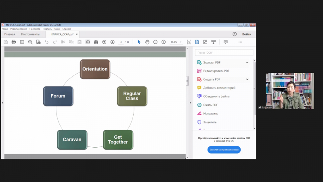The height and width of the screenshot is (182, 323).
Task: Expand the Экспорт PDF chevron
Action: 247,62
